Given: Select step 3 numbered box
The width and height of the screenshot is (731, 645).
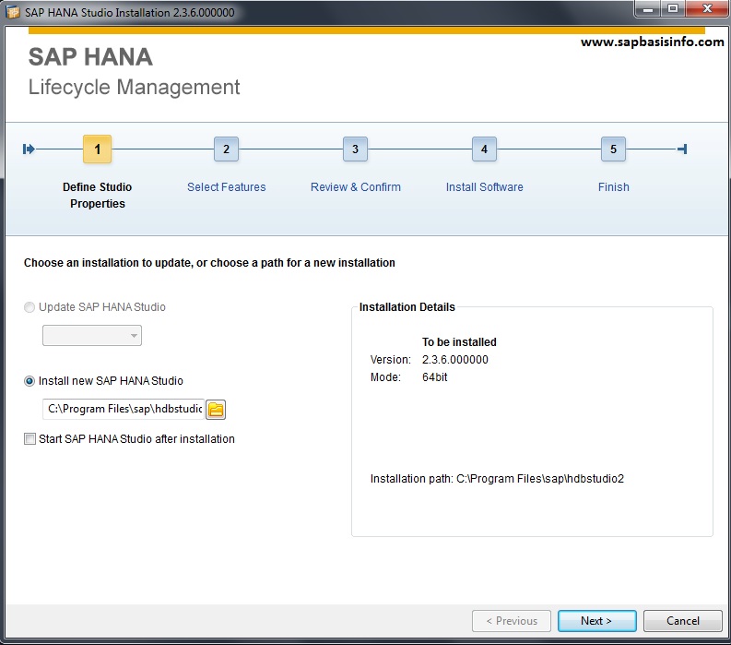Looking at the screenshot, I should click(355, 149).
